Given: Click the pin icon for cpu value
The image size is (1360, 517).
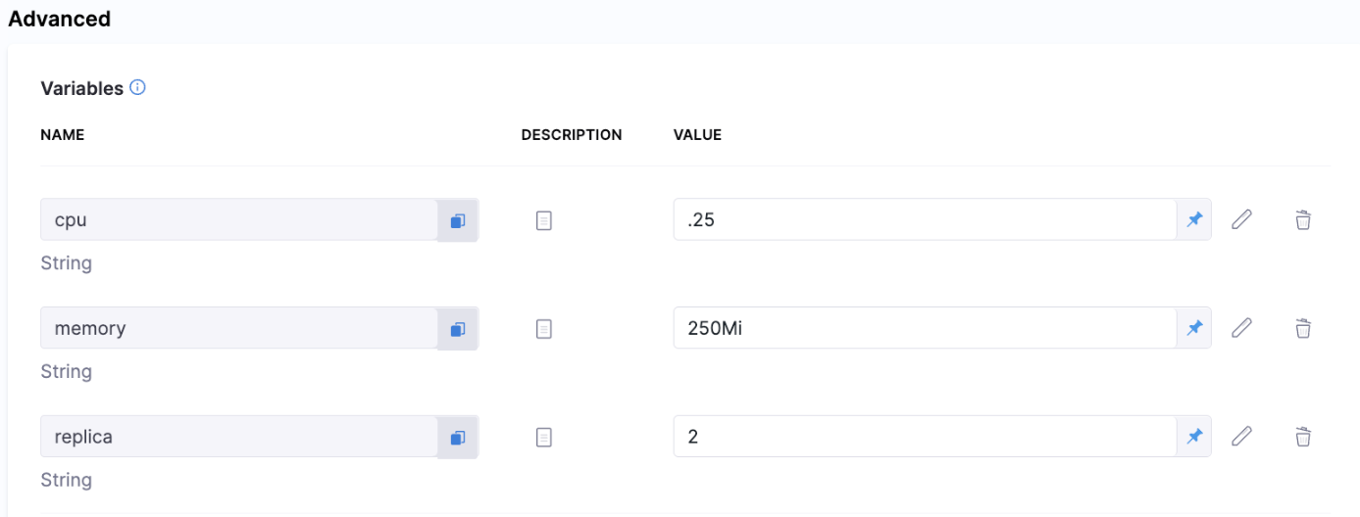Looking at the screenshot, I should click(1193, 220).
